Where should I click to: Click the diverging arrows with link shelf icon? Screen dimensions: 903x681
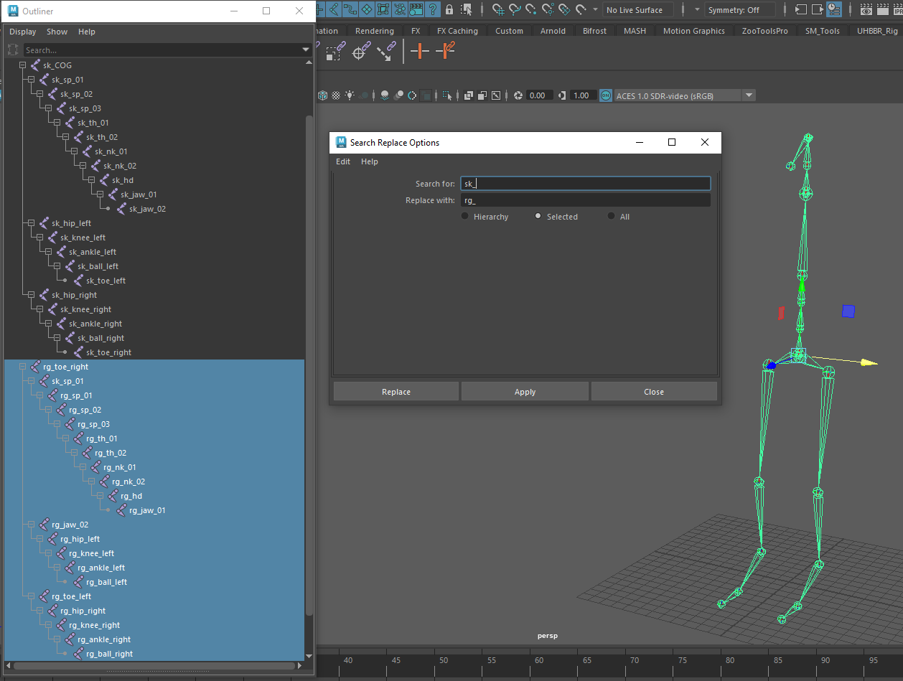pos(387,51)
